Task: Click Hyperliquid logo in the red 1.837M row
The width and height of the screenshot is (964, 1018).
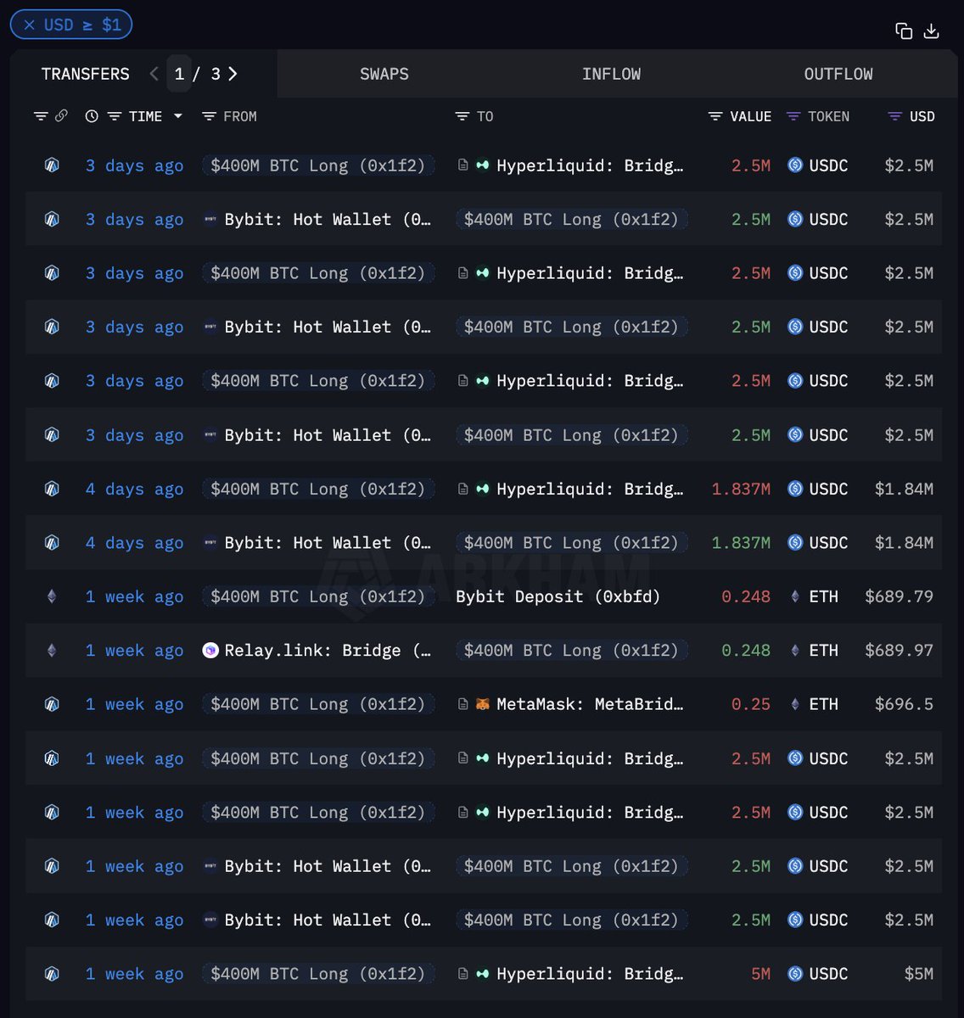Action: (x=482, y=489)
